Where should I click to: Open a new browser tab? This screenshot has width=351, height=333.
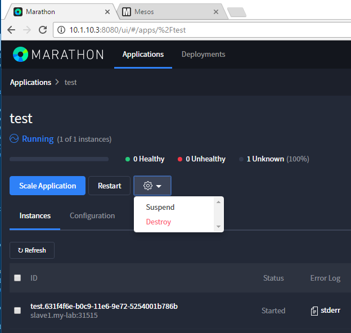click(237, 12)
